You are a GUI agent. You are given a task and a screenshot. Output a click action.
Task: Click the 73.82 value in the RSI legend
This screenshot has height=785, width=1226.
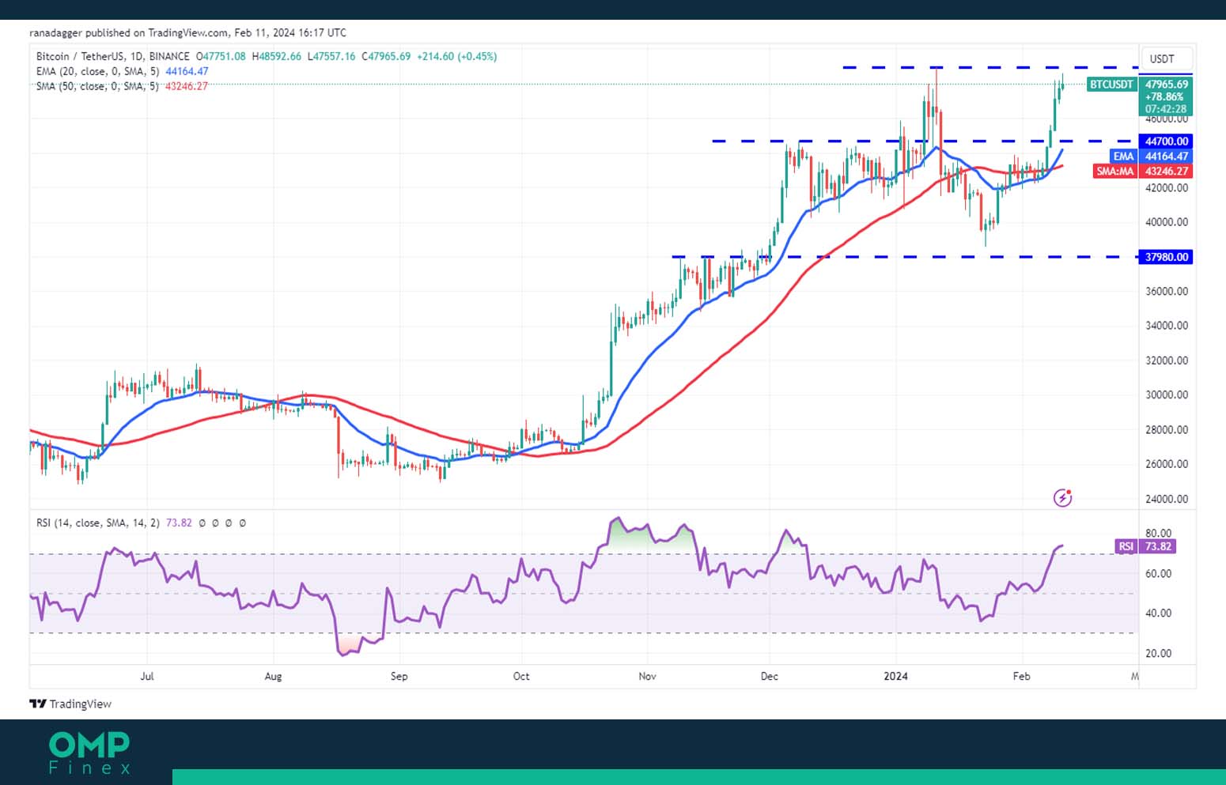click(x=179, y=523)
